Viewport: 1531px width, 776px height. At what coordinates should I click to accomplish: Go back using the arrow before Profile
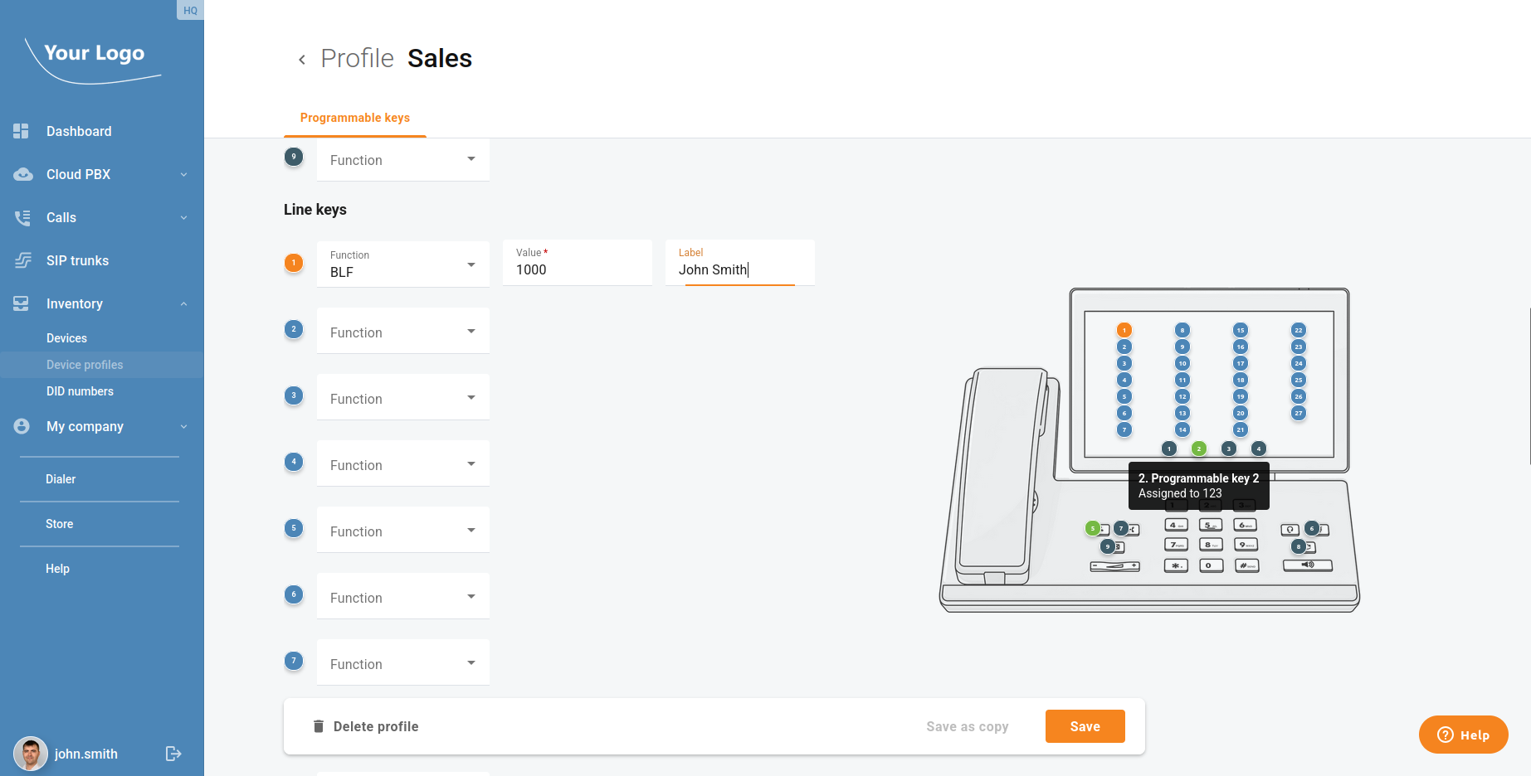[x=302, y=59]
